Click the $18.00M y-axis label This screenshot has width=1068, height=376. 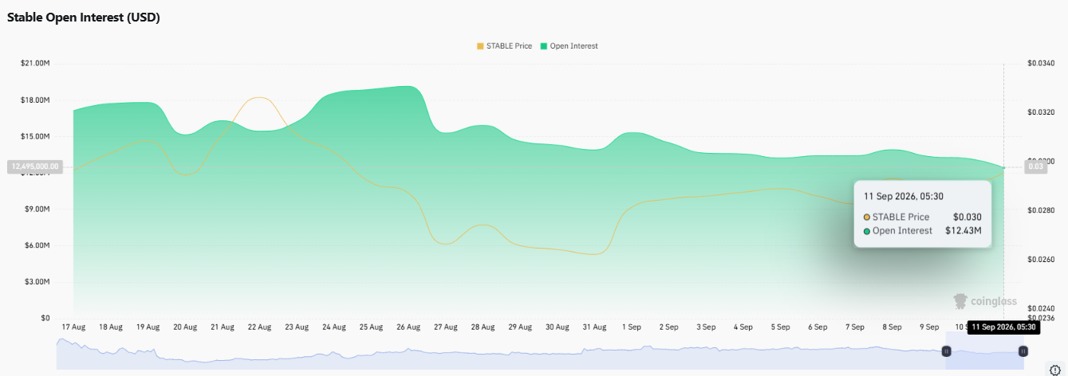35,100
